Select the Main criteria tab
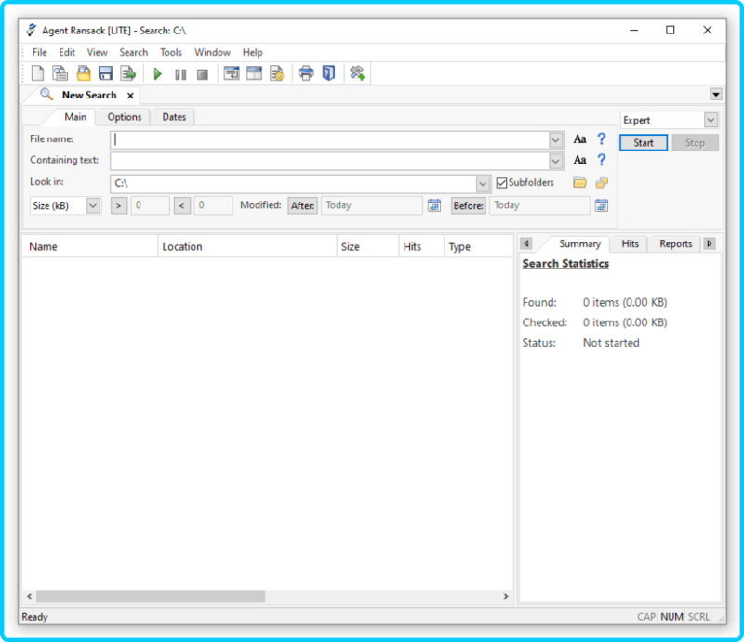Viewport: 744px width, 642px height. [75, 117]
